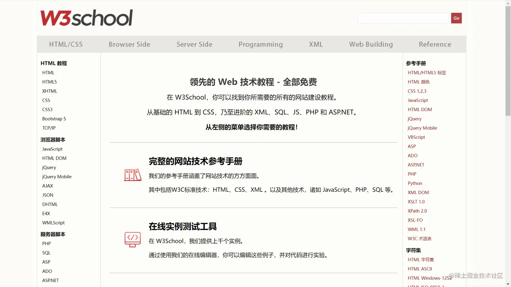Open the Python reference link

coord(415,183)
